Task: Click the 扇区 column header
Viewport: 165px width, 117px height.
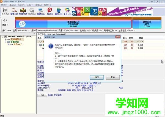Action: [x=131, y=38]
